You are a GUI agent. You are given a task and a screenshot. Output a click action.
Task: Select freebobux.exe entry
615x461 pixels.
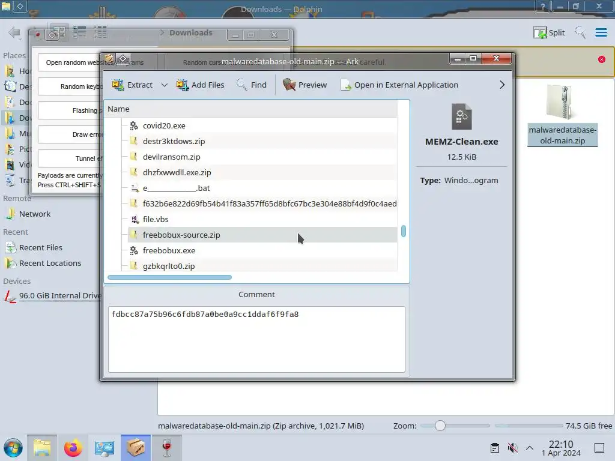tap(262, 250)
